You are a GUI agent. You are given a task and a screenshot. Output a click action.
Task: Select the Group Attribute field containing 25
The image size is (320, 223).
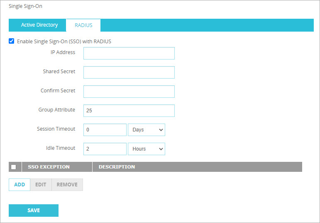(x=129, y=111)
